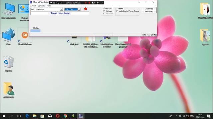
Task: Select the Control Panel desktop icon
Action: 24,12
